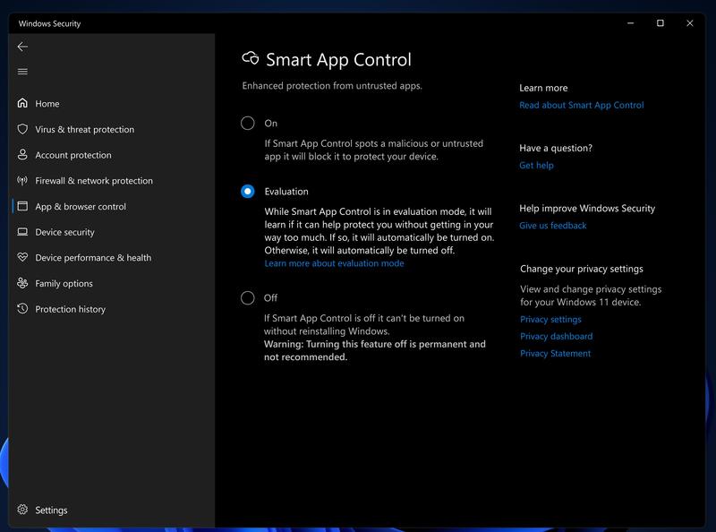Click 'Enhanced protection from untrusted apps' text
The height and width of the screenshot is (532, 716).
point(332,86)
